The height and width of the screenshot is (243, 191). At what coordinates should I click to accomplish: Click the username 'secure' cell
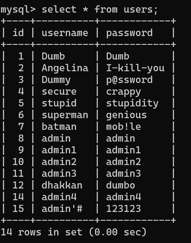[59, 91]
